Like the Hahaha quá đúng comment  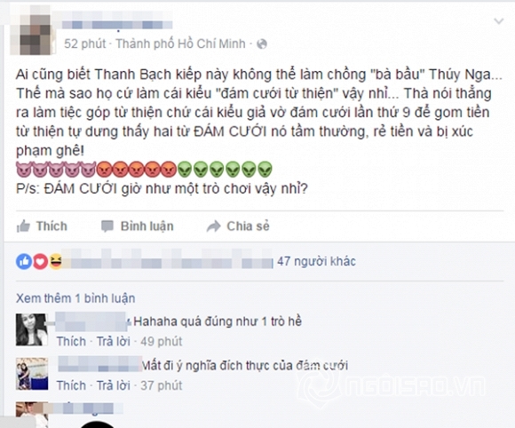(71, 342)
